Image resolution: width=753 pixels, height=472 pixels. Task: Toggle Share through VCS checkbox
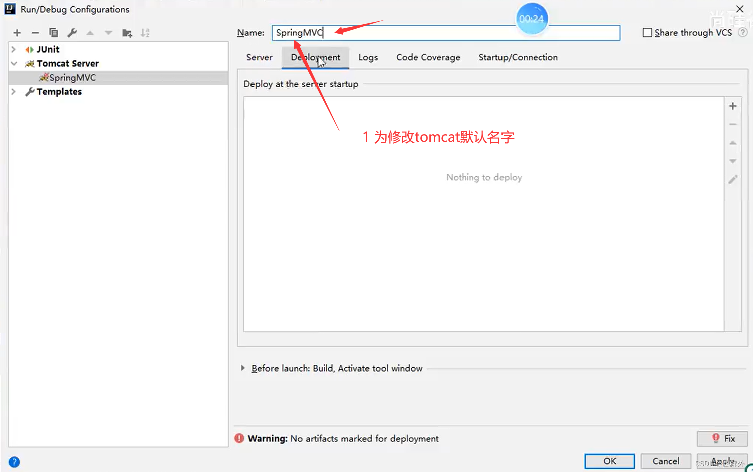coord(647,32)
